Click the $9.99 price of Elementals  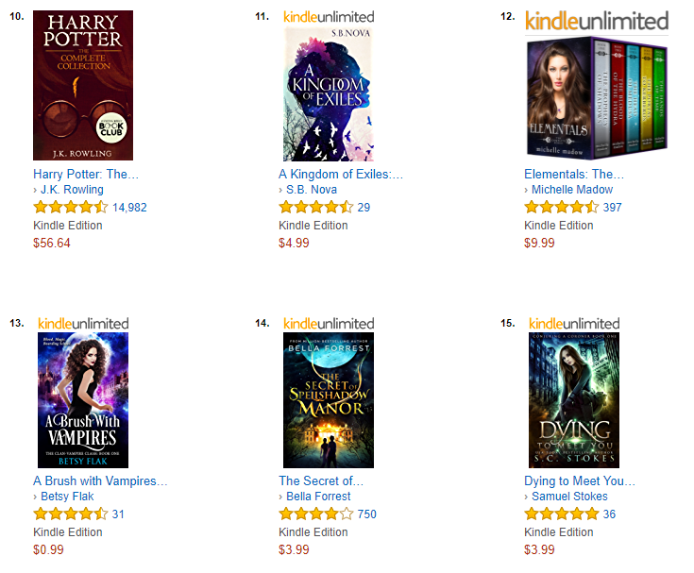tap(539, 243)
